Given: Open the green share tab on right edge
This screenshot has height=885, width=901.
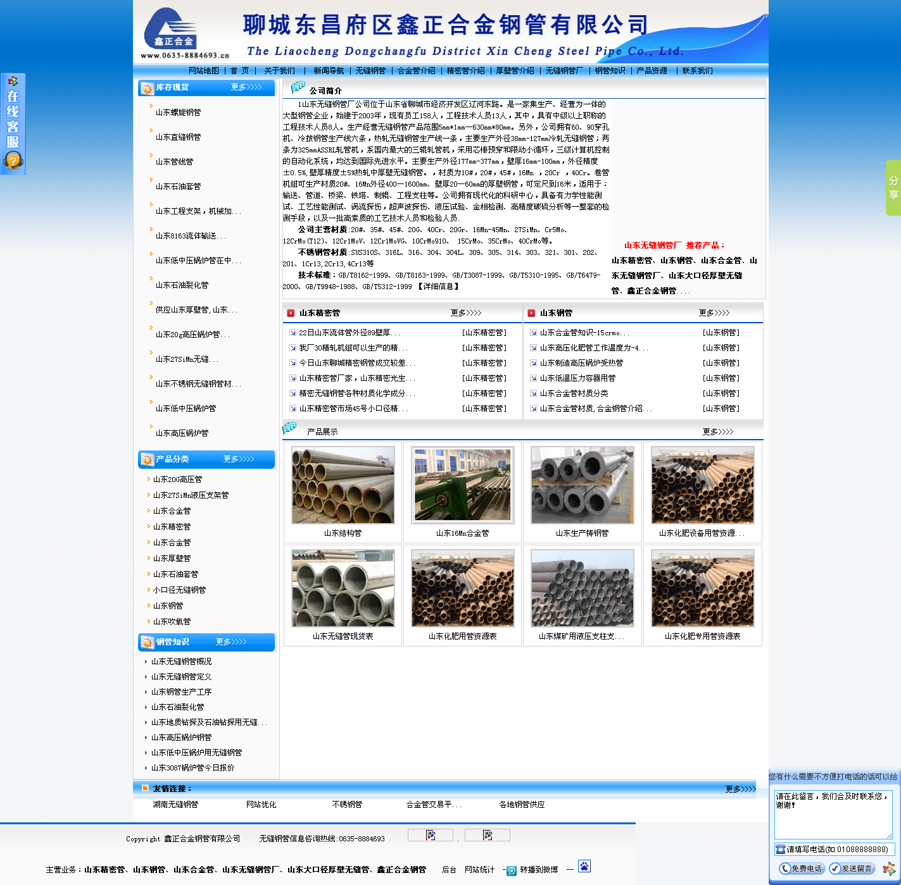Looking at the screenshot, I should coord(893,188).
